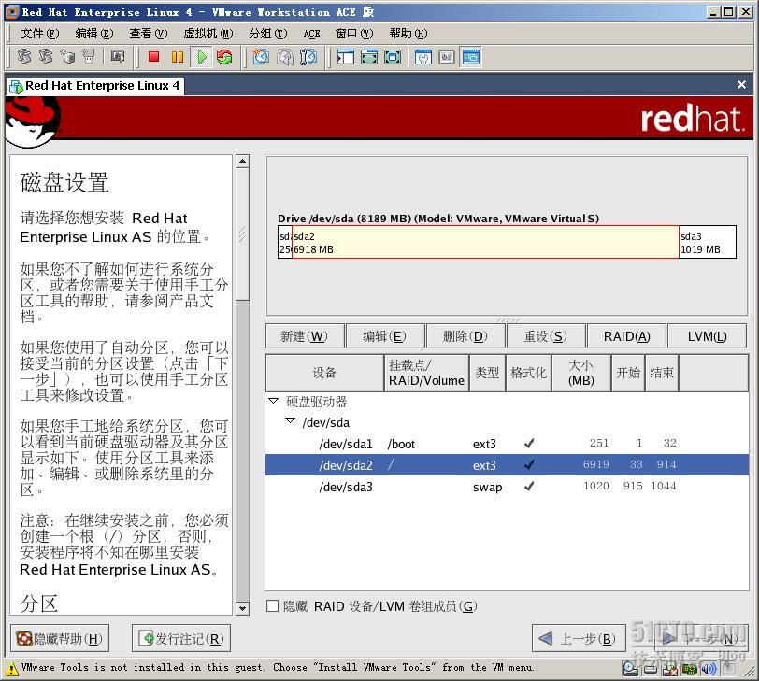Click the network adapter status bar icon
Viewport: 759px width, 681px height.
click(689, 670)
